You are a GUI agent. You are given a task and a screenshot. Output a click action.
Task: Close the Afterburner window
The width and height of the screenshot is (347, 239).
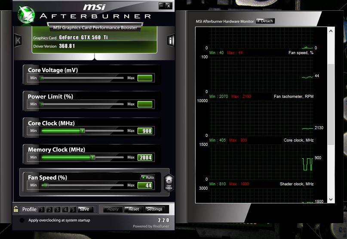coord(169,6)
